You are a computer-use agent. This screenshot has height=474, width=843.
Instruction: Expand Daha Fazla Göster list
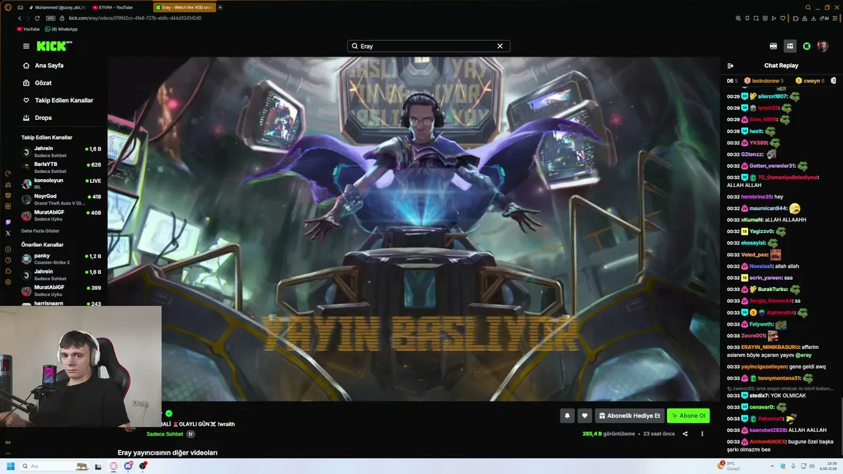(x=40, y=231)
